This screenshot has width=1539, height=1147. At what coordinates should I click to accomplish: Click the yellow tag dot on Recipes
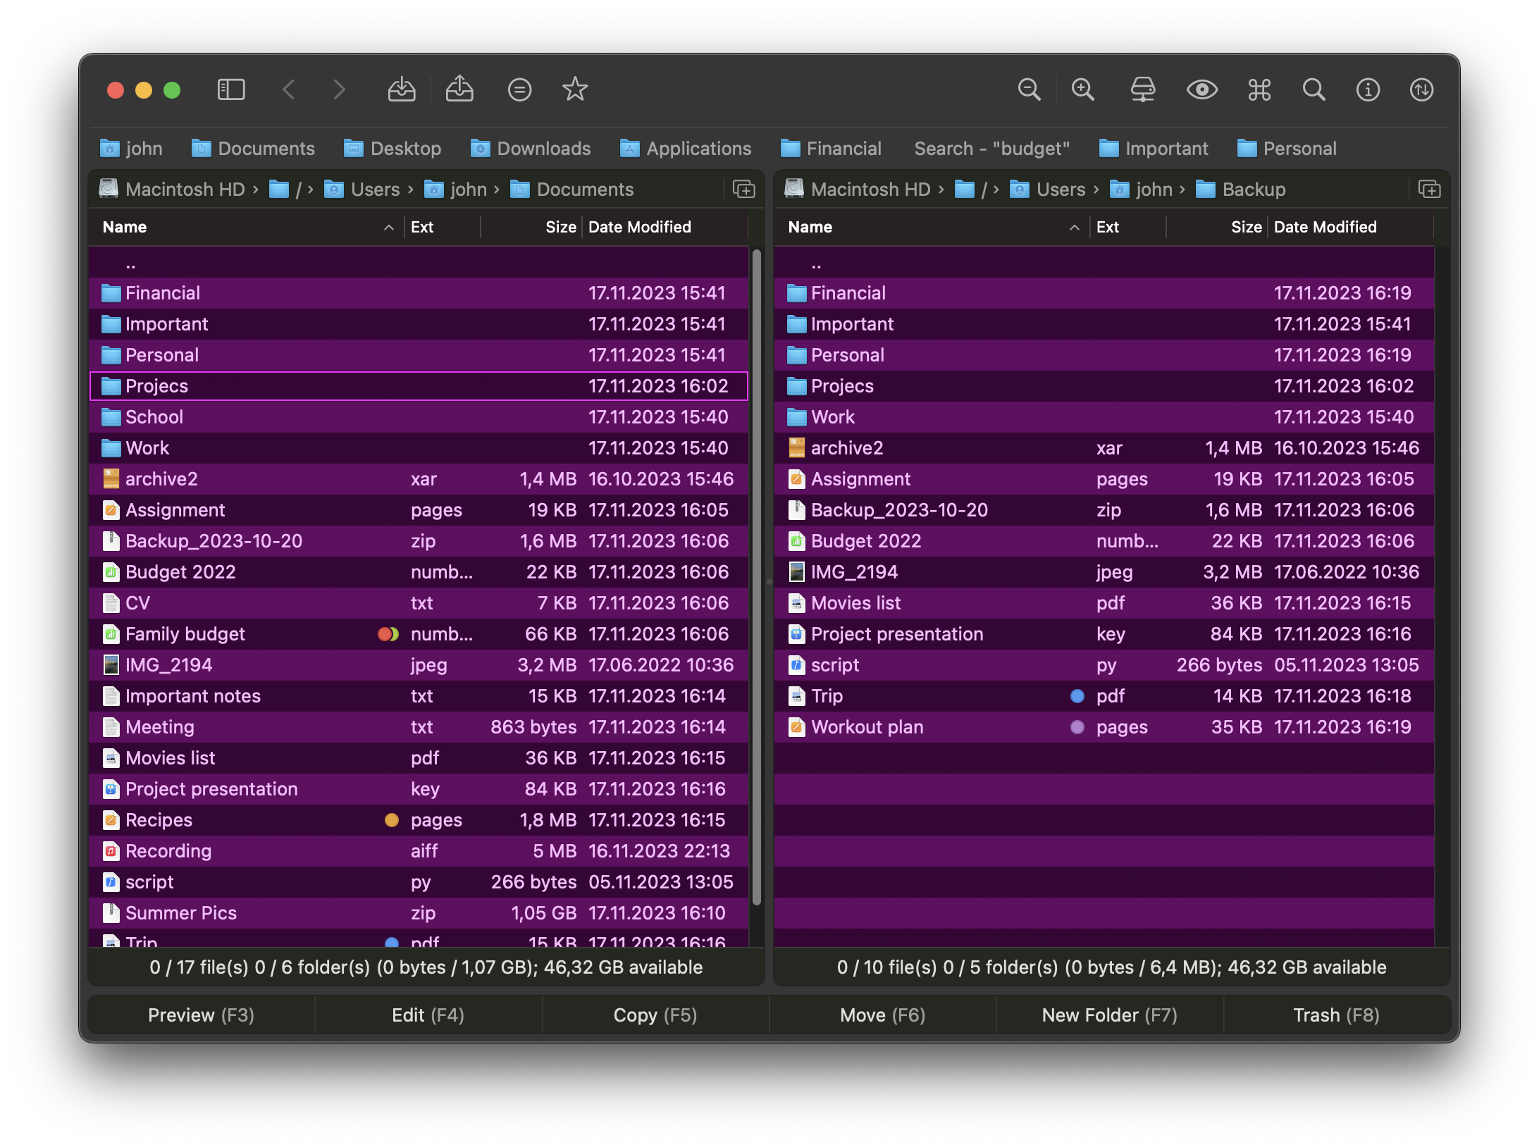pos(391,819)
